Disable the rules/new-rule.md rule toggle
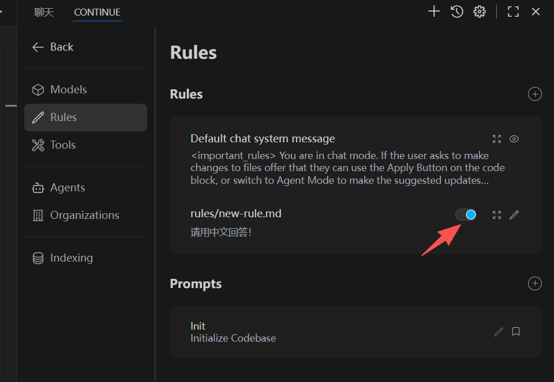554x382 pixels. tap(466, 214)
